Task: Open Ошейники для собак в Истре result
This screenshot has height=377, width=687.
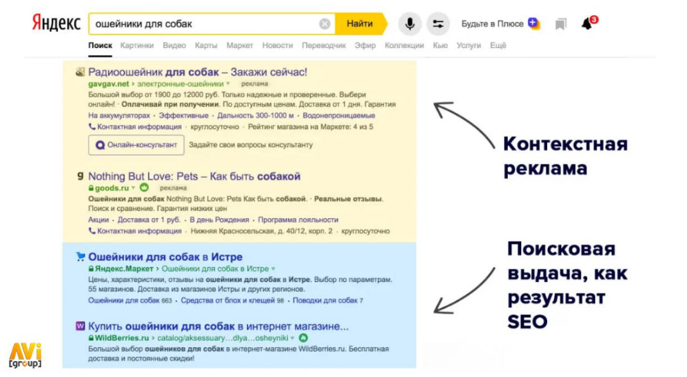Action: tap(165, 257)
